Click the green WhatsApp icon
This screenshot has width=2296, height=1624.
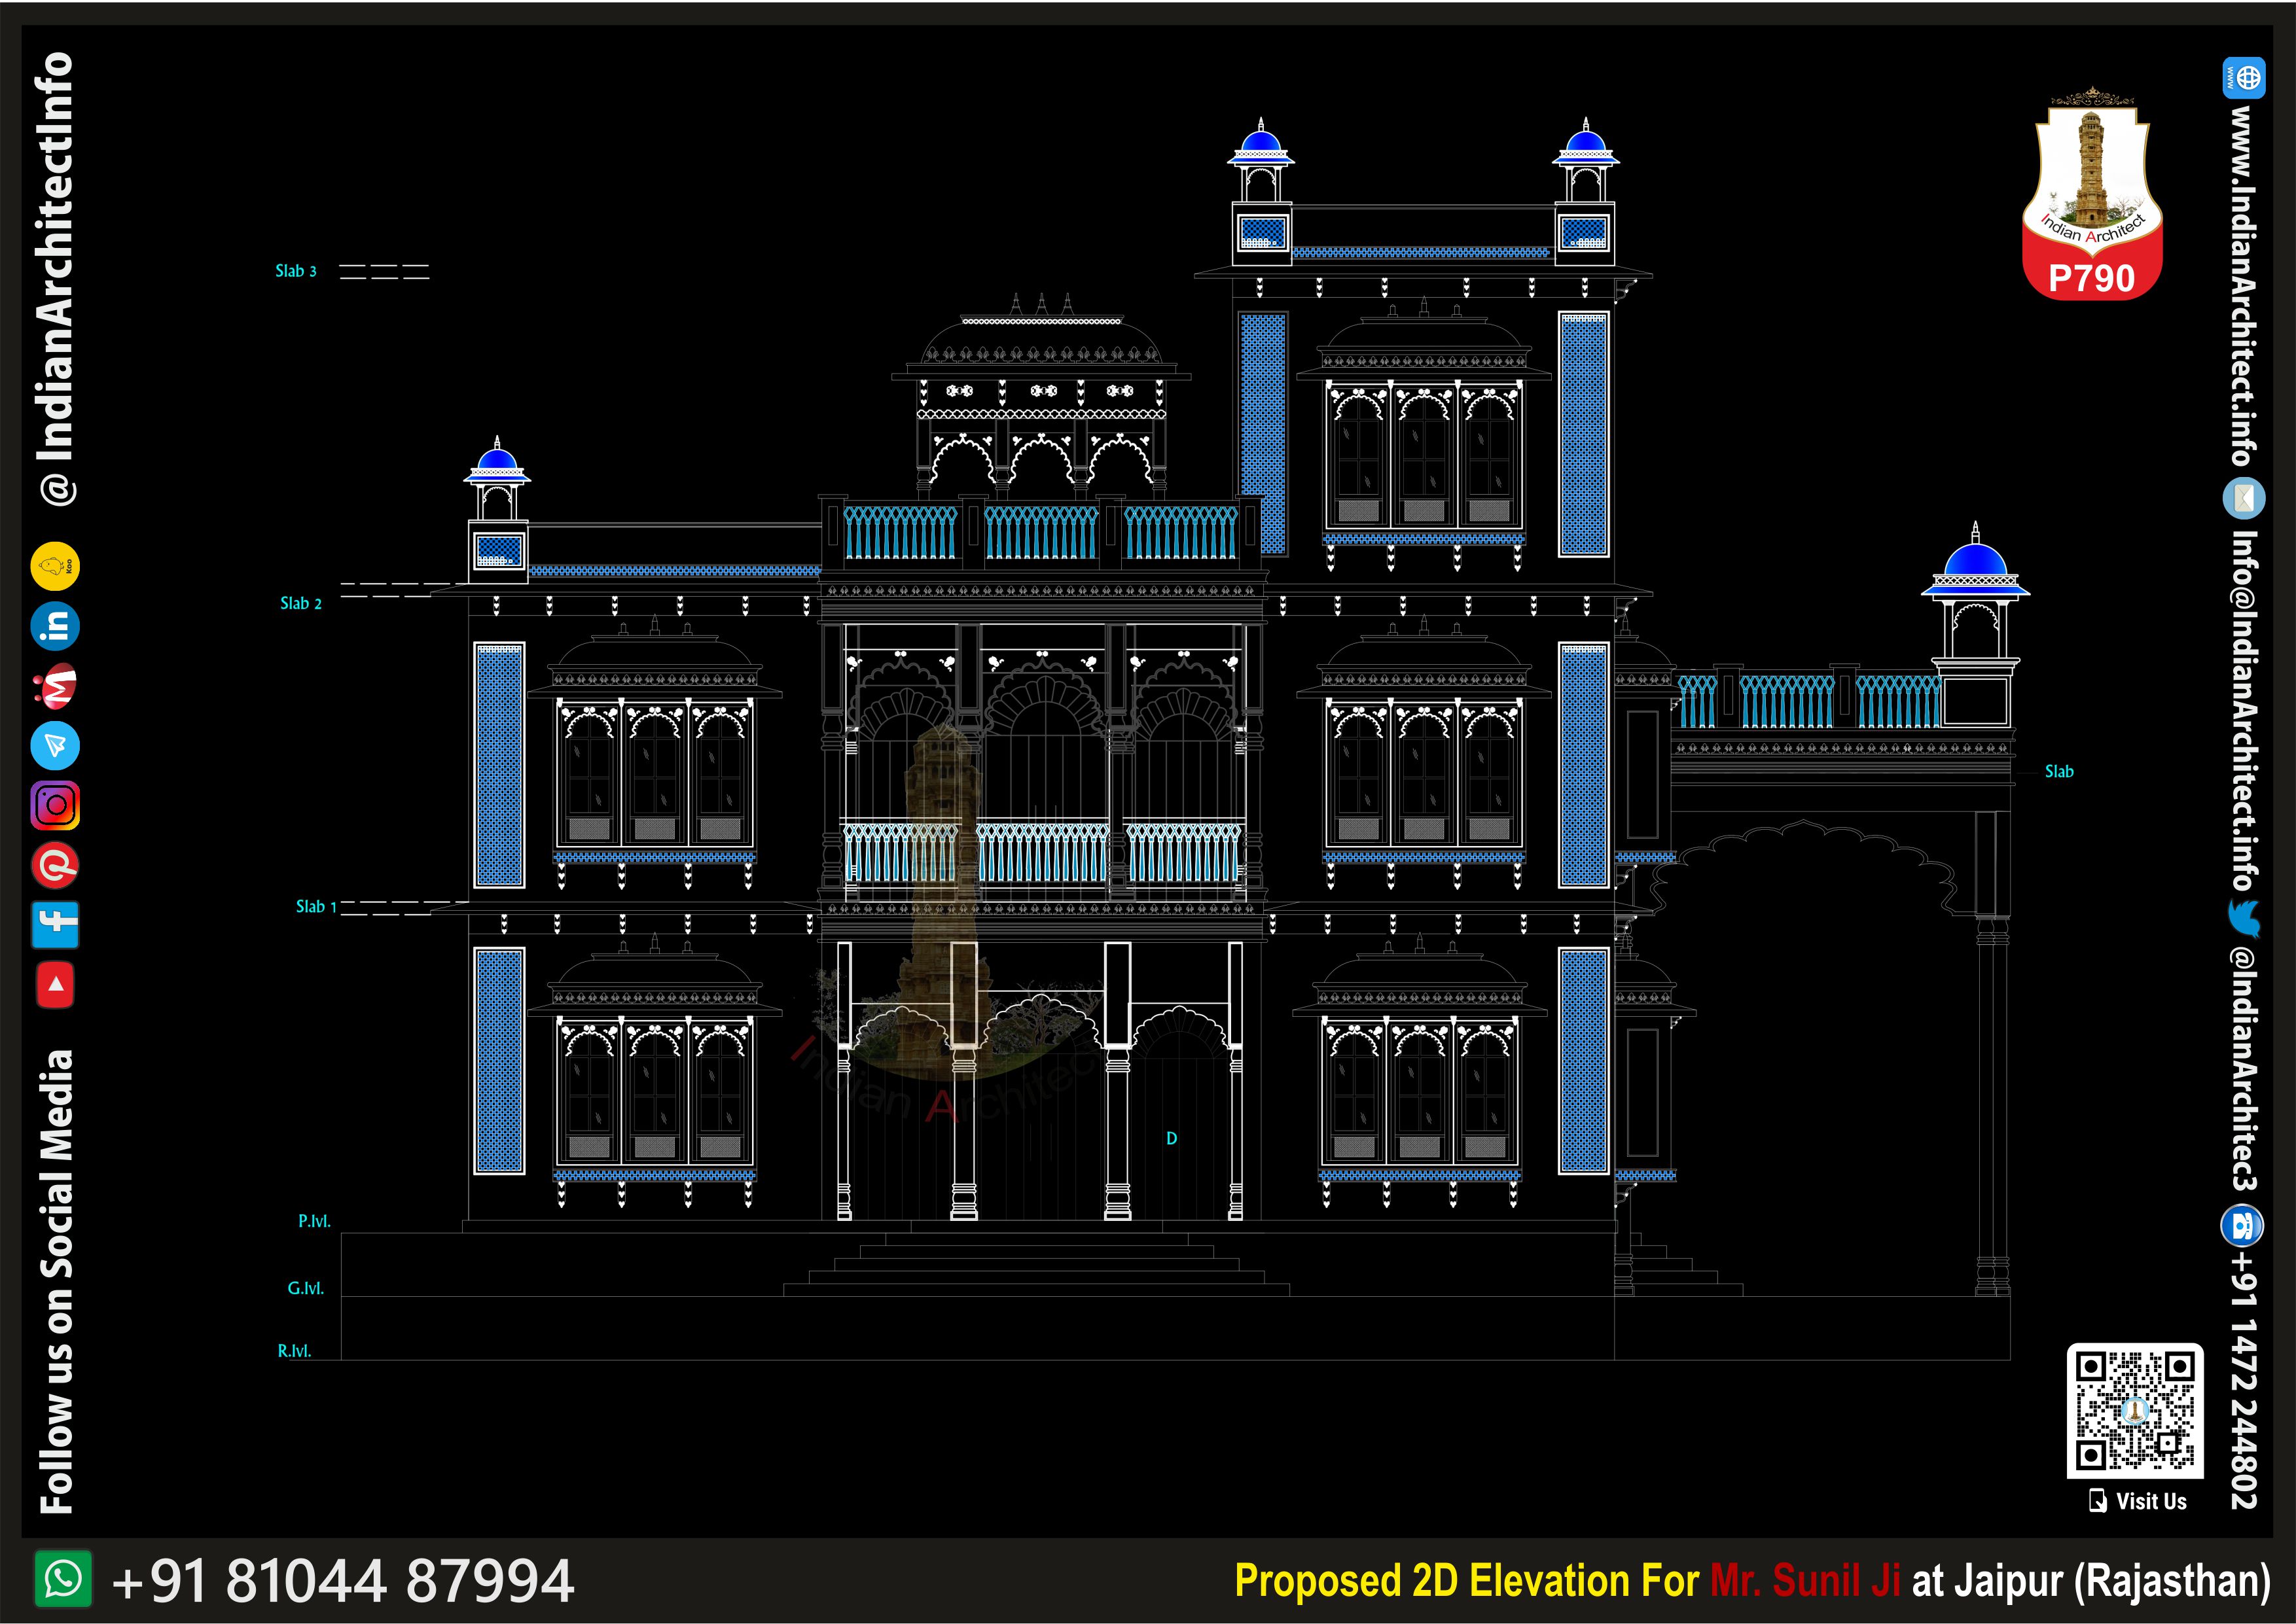(63, 1580)
